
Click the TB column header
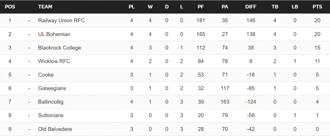point(275,7)
